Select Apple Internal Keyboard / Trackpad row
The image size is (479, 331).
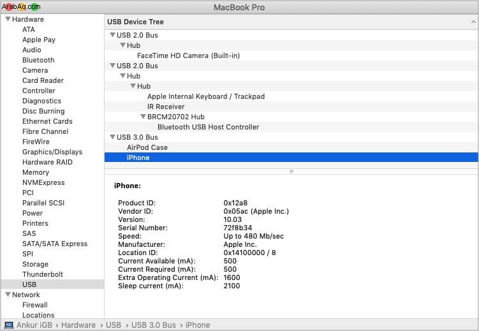206,96
